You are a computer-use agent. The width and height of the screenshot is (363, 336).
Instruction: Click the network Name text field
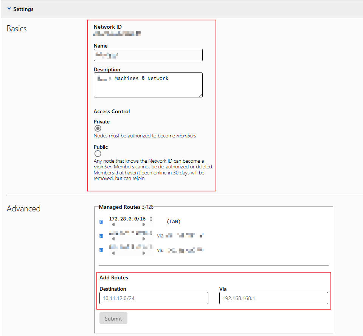[148, 55]
